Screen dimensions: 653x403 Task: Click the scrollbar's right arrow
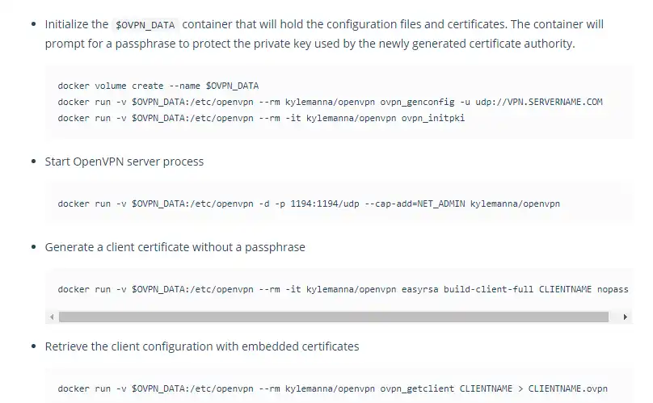[626, 317]
